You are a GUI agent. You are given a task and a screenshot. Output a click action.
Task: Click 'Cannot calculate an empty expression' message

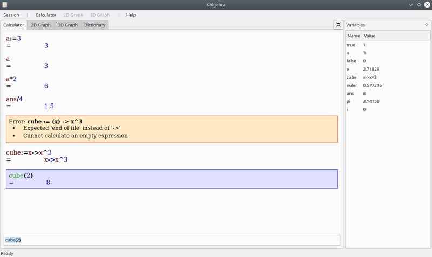point(76,136)
